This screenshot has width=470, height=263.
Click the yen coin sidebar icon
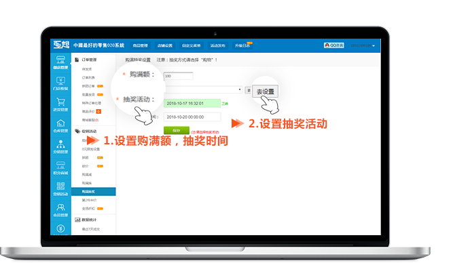[x=60, y=228]
